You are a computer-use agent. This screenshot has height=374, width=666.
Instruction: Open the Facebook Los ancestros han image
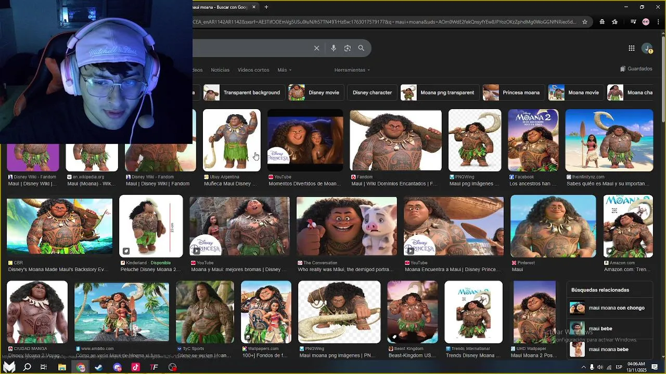coord(533,140)
